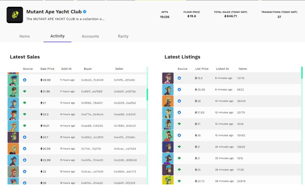Image resolution: width=305 pixels, height=195 pixels.
Task: Click the Listed At column header
Action: 222,69
